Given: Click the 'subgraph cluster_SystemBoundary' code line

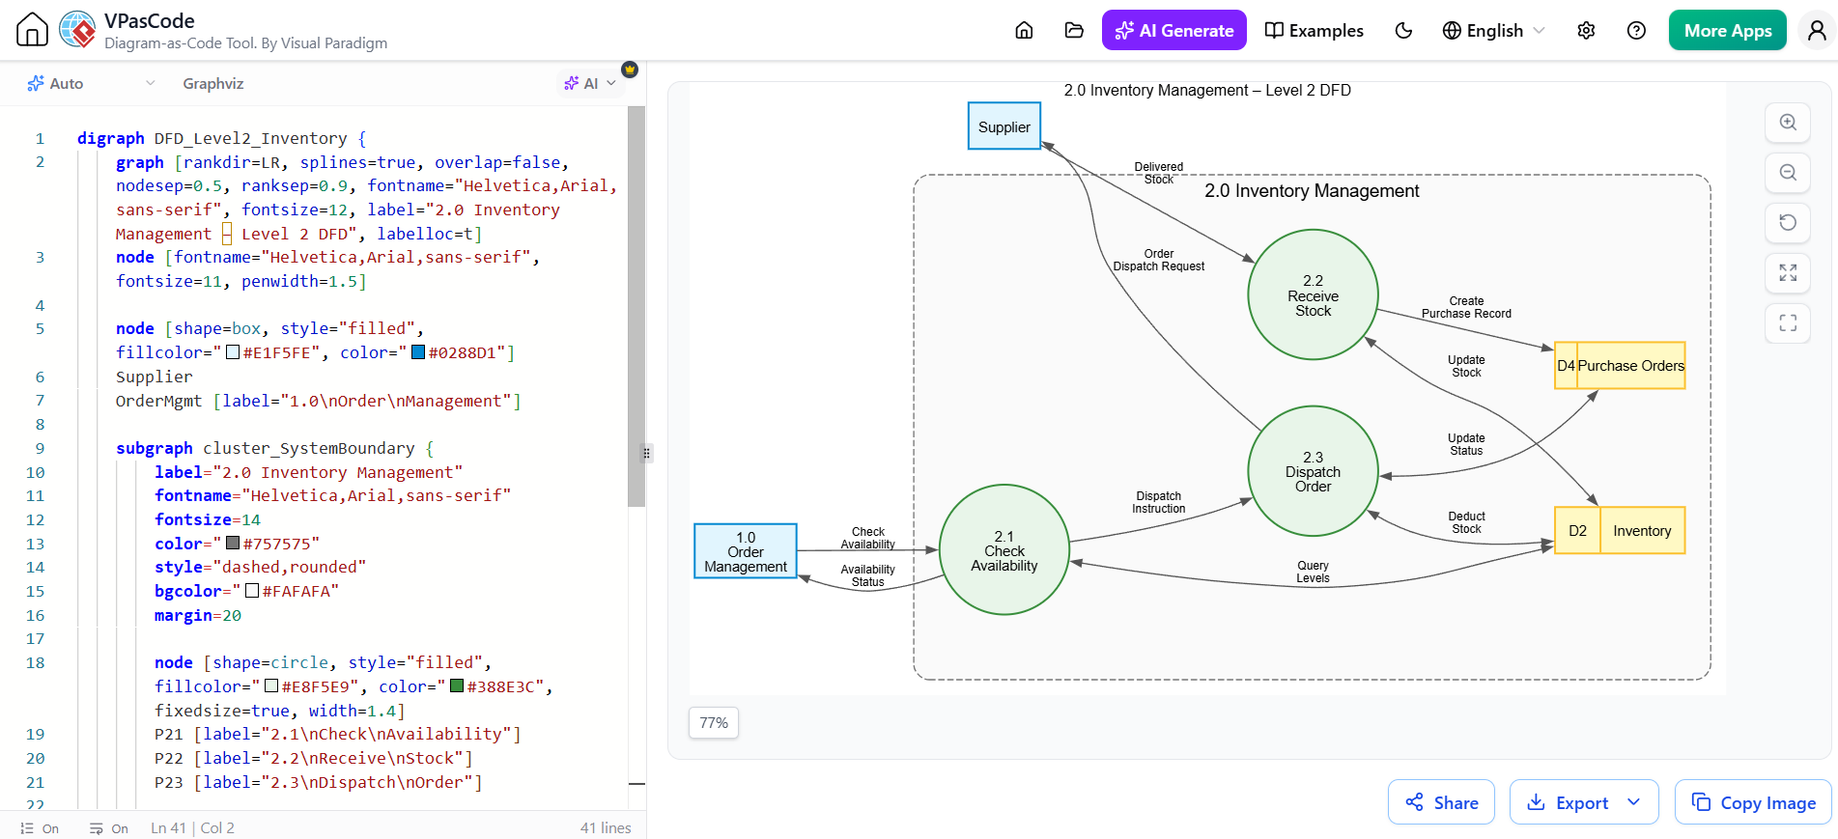Looking at the screenshot, I should 274,448.
